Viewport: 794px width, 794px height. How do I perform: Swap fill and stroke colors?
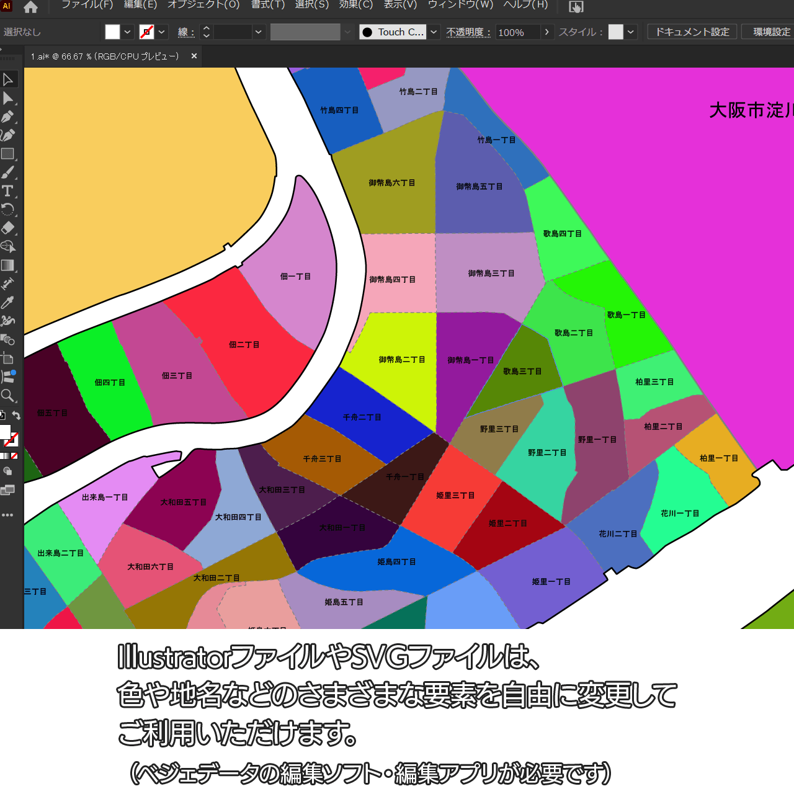point(17,416)
